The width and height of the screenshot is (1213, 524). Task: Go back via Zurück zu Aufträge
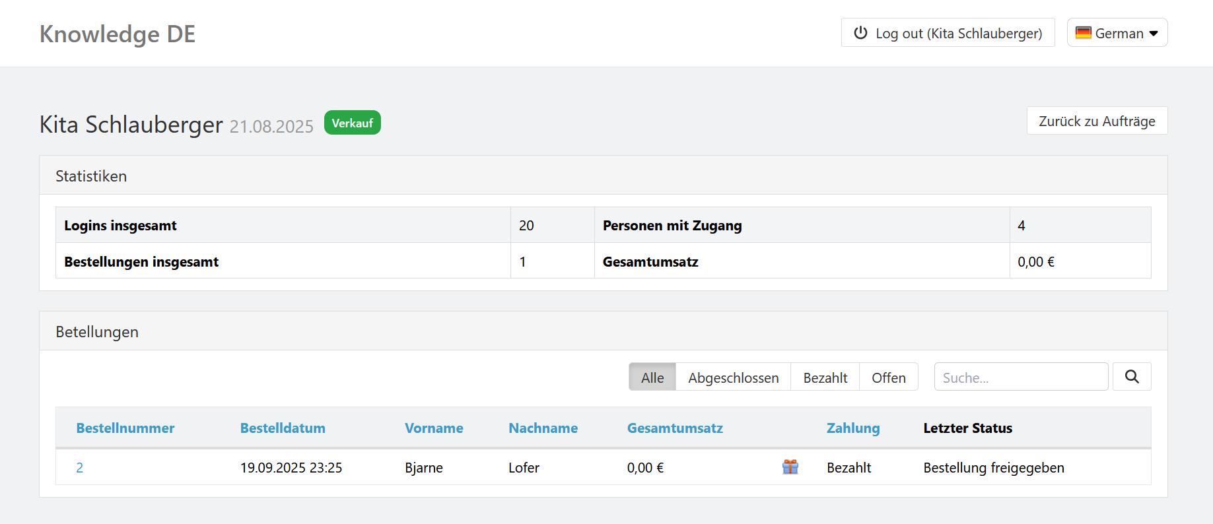1097,121
